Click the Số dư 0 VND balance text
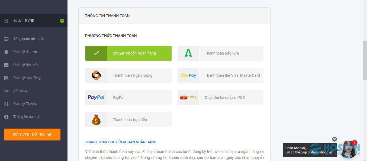 tap(24, 21)
